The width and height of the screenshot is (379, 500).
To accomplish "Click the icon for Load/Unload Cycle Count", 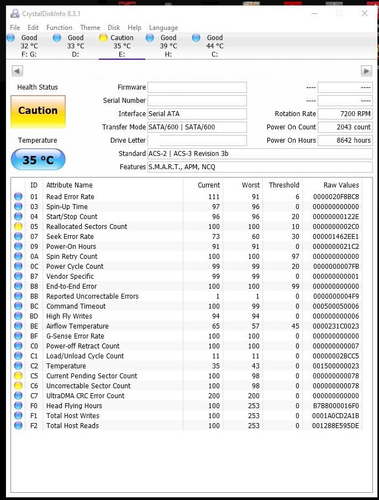I will [18, 356].
